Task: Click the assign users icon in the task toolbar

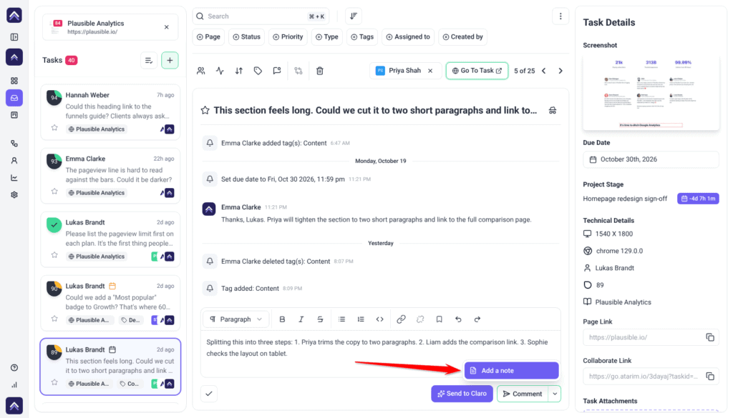Action: point(201,71)
